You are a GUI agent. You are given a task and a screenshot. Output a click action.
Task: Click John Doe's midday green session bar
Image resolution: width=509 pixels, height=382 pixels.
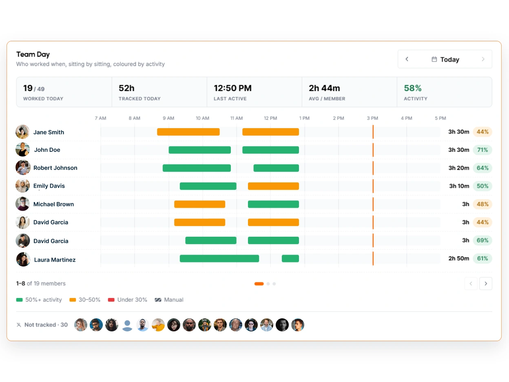click(270, 150)
